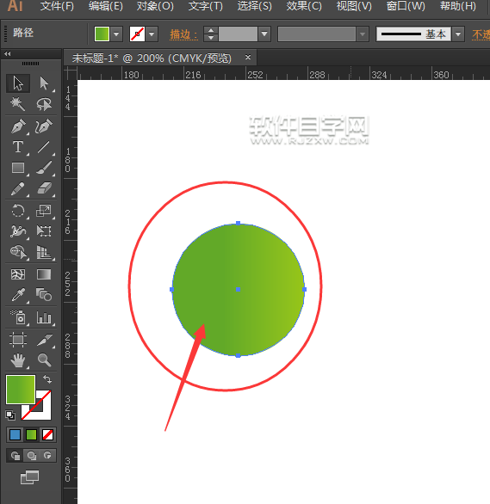Select the Rotate tool
The image size is (490, 504).
click(x=18, y=211)
